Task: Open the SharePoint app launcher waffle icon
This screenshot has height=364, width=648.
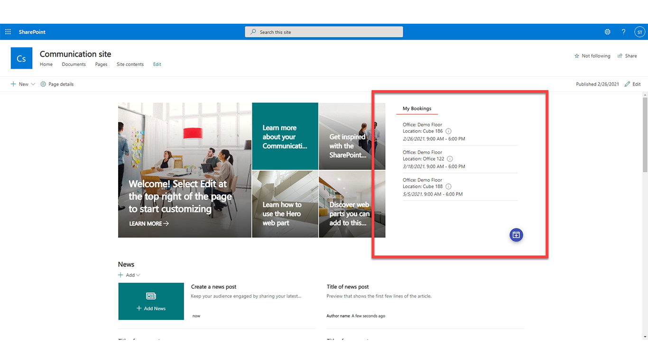Action: (8, 32)
